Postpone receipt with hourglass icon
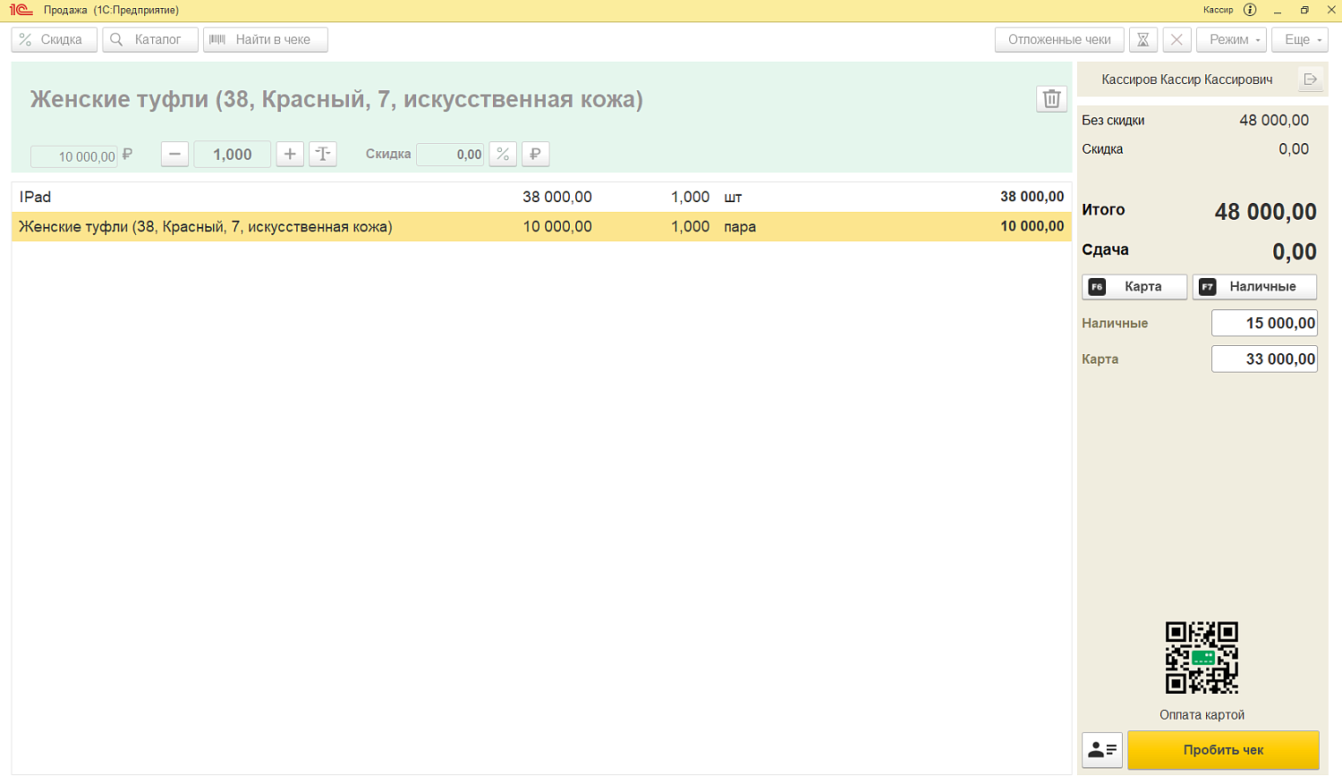1342x784 pixels. click(x=1142, y=39)
